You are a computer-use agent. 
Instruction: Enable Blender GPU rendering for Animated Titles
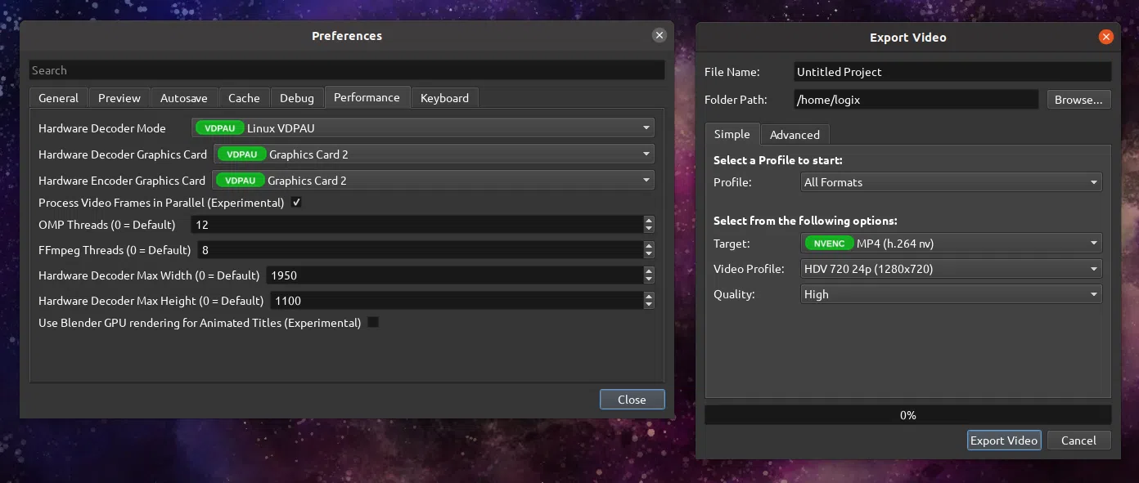click(x=373, y=323)
